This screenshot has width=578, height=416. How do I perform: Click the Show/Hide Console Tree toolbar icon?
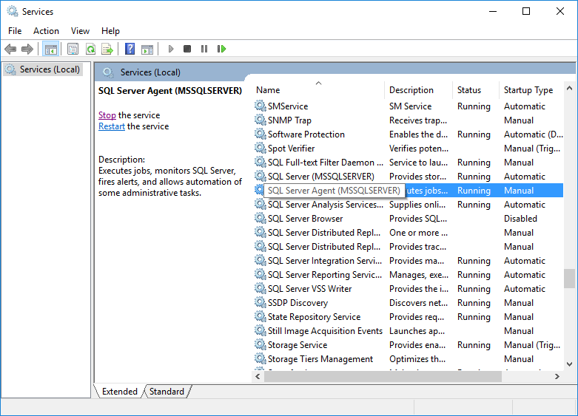tap(50, 49)
